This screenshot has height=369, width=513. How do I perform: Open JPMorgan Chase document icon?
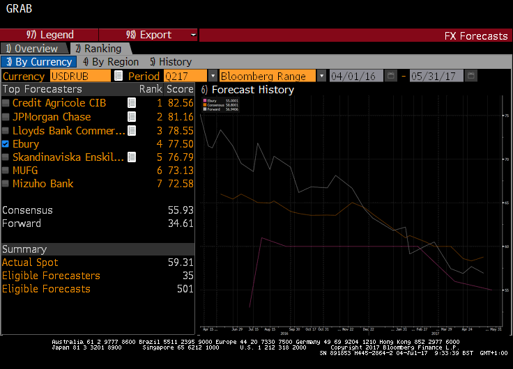click(132, 117)
